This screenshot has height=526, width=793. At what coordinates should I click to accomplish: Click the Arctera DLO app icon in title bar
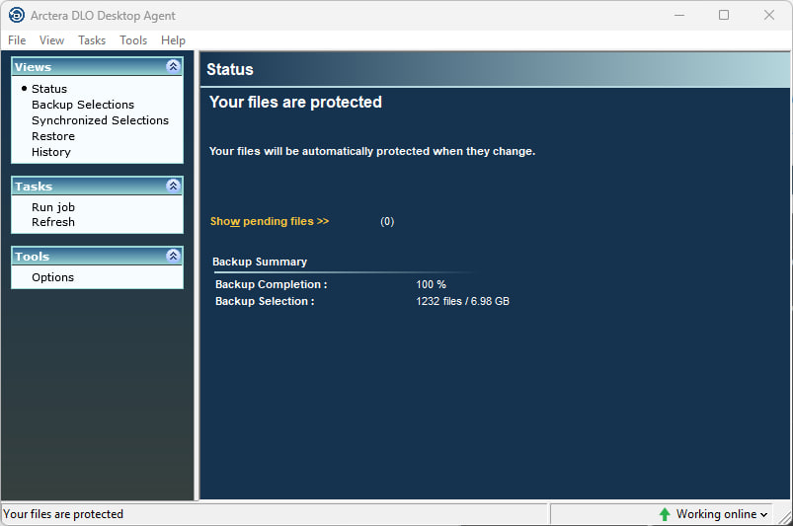[16, 15]
